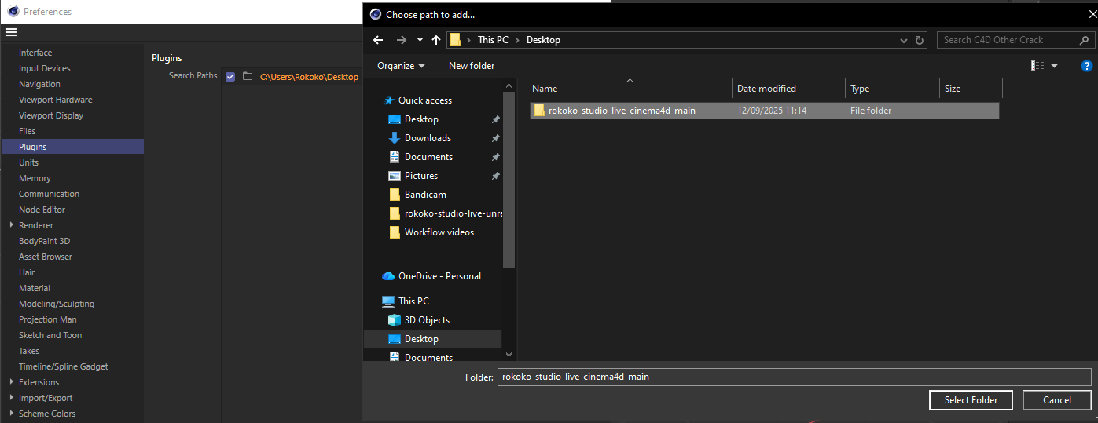The image size is (1098, 423).
Task: Click the search magnifier icon
Action: point(1083,40)
